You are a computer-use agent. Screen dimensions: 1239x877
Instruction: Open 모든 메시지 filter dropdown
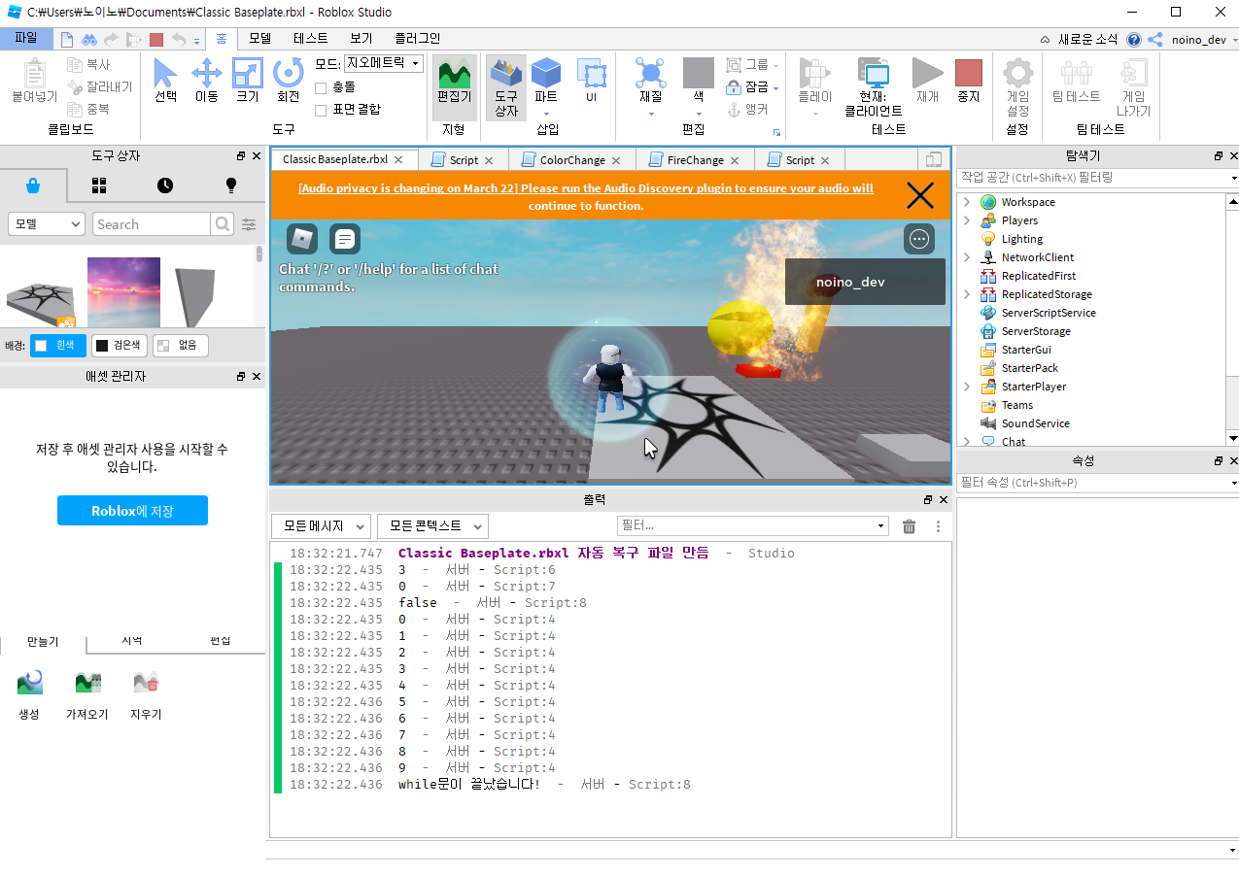321,526
